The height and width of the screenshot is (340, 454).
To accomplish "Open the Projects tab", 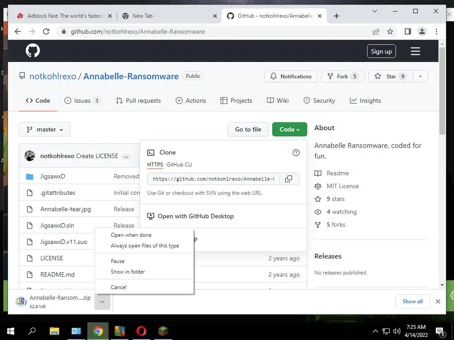I will point(236,100).
